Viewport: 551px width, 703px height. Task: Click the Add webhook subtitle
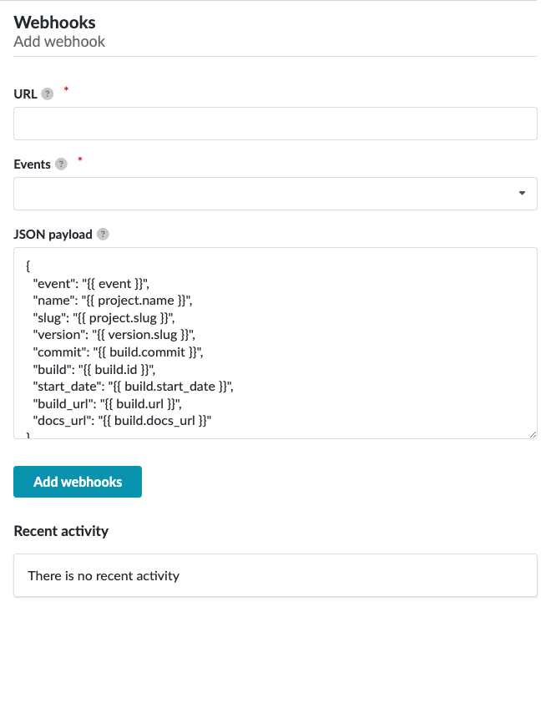click(x=58, y=41)
